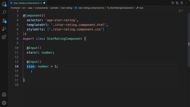
Task: Click the styleUrls key
Action: 35,29
